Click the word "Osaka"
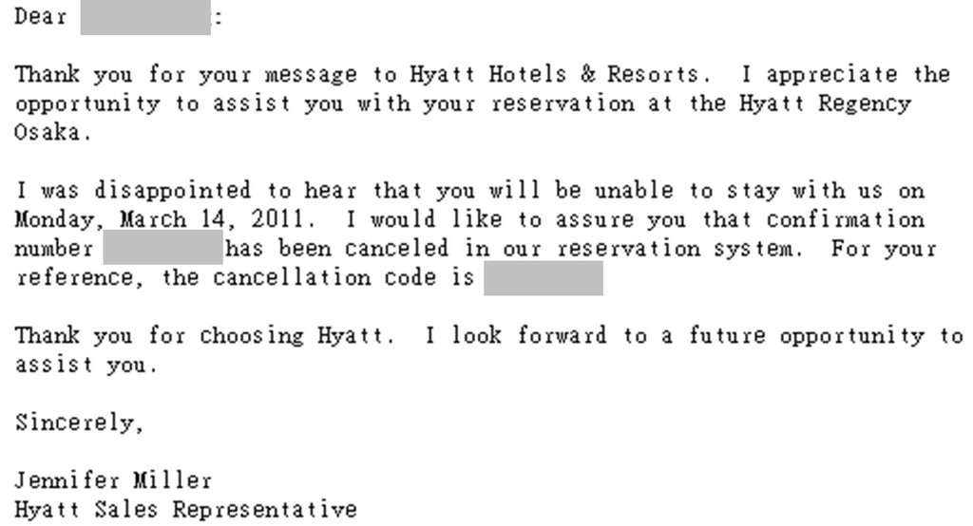 (49, 132)
